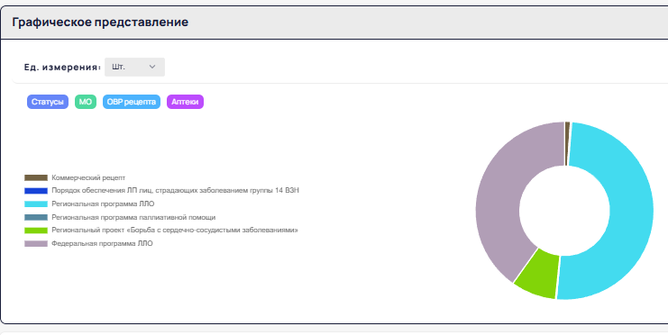Click the cyan Региональная программа ЛЛО swatch
Viewport: 668px width, 335px height.
tap(36, 204)
